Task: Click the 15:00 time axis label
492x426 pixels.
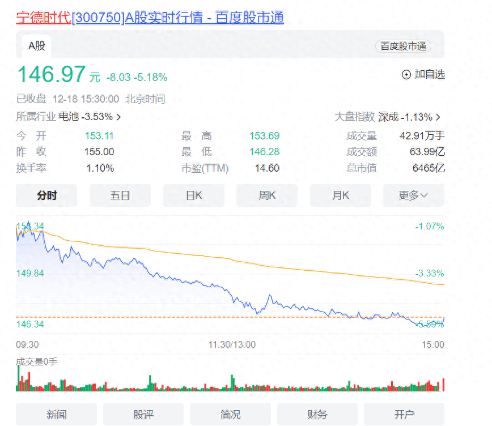Action: (432, 344)
